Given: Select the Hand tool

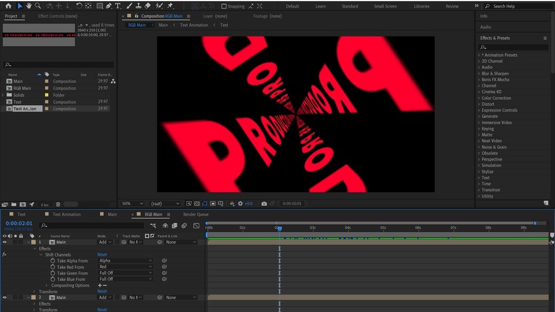Looking at the screenshot, I should 29,6.
